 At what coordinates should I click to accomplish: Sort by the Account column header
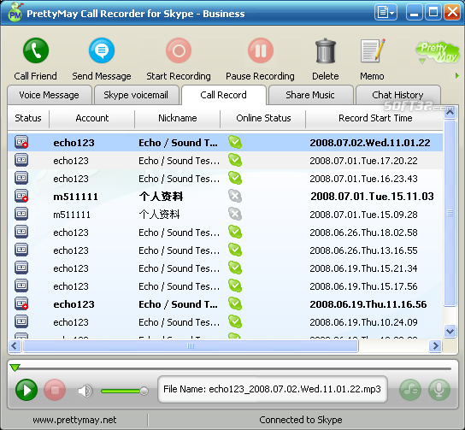[x=92, y=118]
